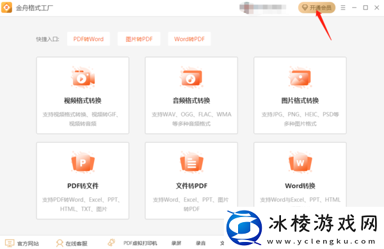The width and height of the screenshot is (384, 249).
Task: Click the person icon beside 在线客服
Action: 60,243
